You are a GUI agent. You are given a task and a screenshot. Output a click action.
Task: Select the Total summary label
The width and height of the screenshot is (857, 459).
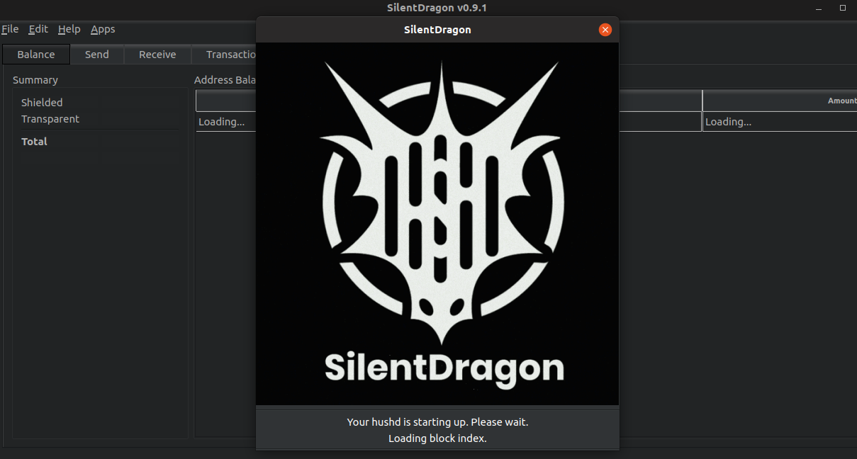(34, 142)
